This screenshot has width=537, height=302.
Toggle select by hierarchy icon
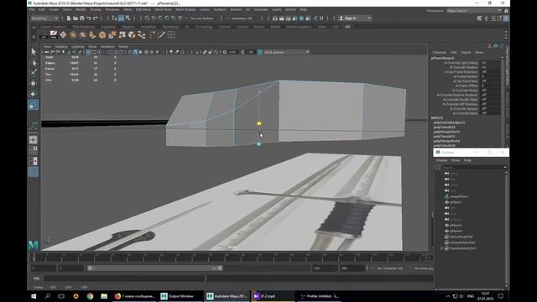coord(115,18)
